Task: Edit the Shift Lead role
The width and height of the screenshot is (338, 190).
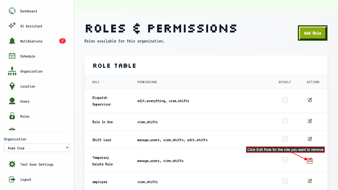Action: coord(310,139)
